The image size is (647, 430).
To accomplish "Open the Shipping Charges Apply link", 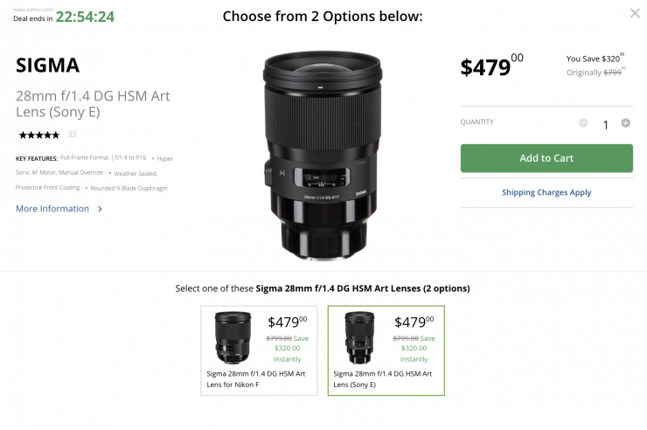I will [546, 192].
